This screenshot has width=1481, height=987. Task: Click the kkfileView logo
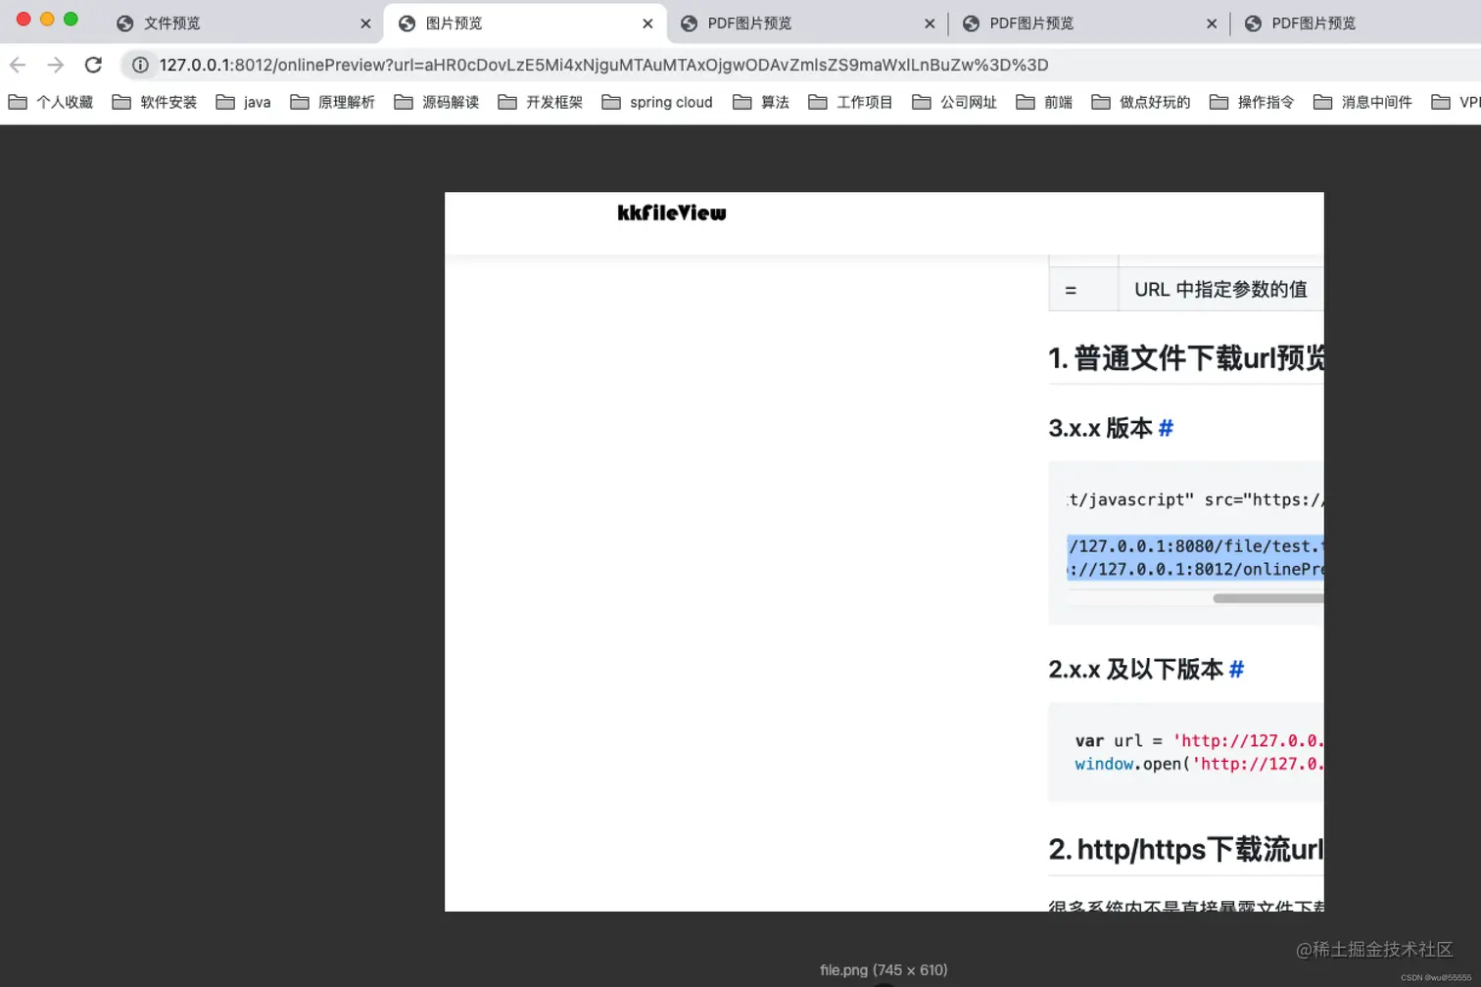[x=671, y=212]
